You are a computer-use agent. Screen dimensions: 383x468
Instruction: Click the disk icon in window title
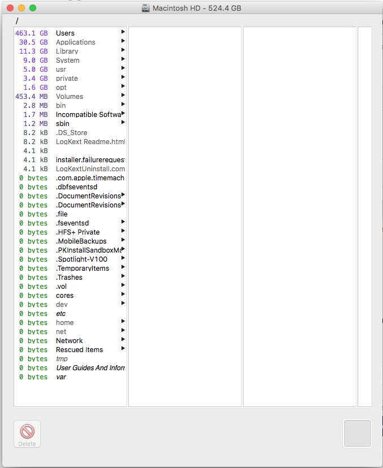click(x=146, y=8)
